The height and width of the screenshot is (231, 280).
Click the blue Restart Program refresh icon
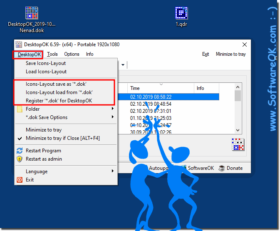click(x=20, y=151)
